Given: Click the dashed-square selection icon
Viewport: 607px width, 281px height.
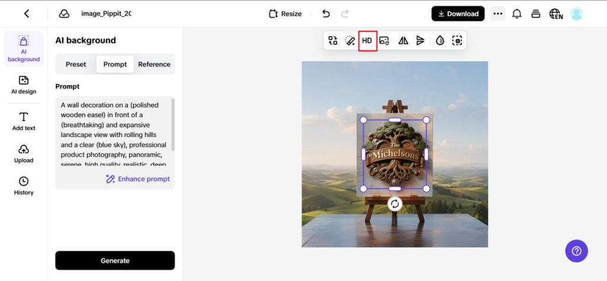Looking at the screenshot, I should 456,40.
